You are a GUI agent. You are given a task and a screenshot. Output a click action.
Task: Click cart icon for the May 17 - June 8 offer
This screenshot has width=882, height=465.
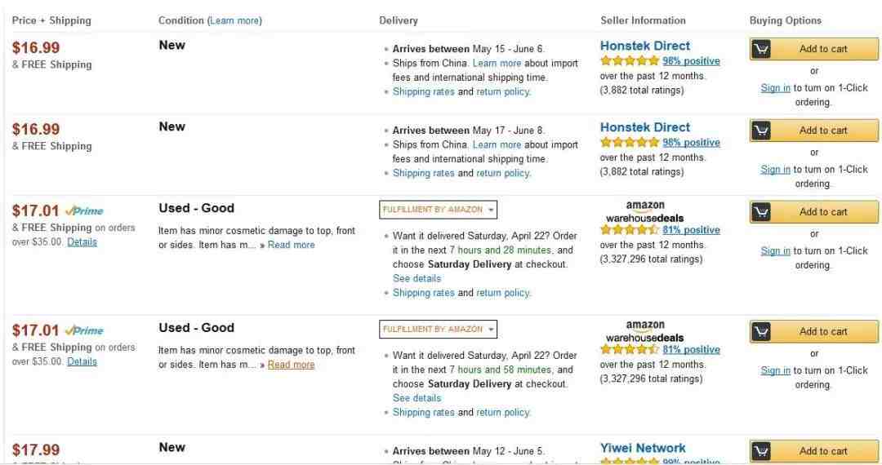coord(761,131)
